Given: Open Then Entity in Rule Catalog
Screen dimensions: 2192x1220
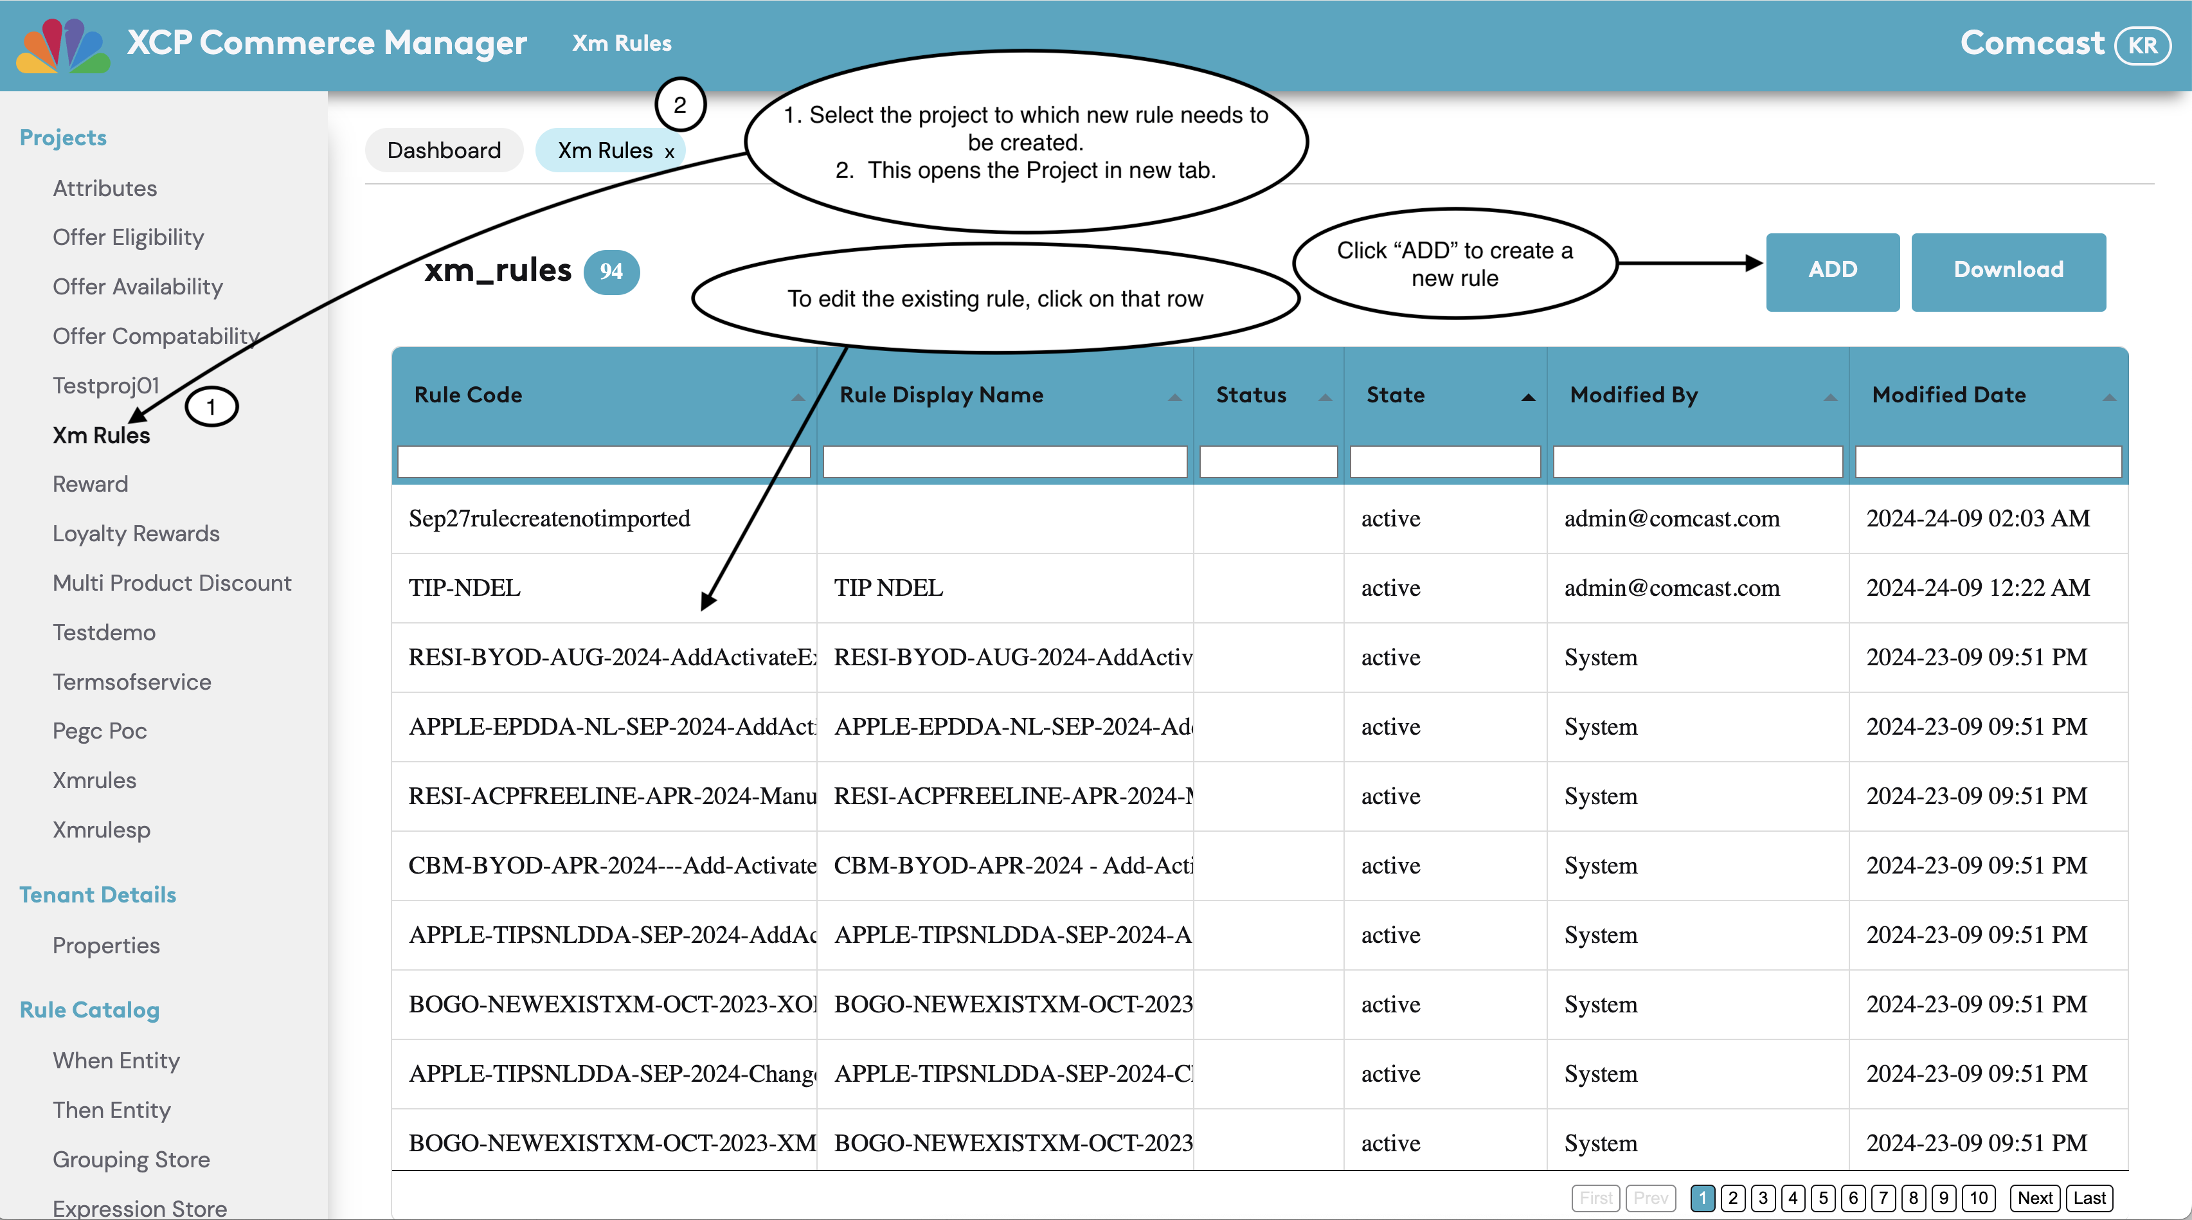Looking at the screenshot, I should pos(111,1110).
